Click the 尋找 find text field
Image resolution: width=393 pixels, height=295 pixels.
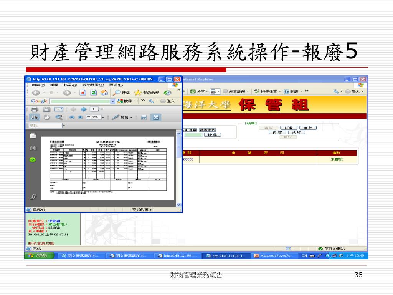[x=45, y=126]
